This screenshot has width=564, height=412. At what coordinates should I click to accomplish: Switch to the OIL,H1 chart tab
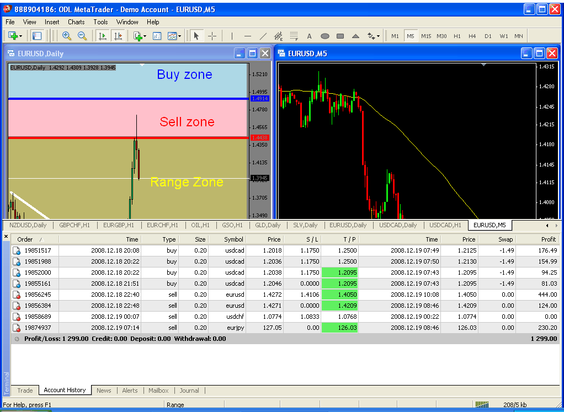(x=200, y=225)
